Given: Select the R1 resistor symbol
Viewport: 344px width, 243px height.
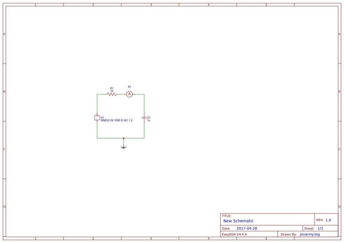Looking at the screenshot, I should [112, 94].
